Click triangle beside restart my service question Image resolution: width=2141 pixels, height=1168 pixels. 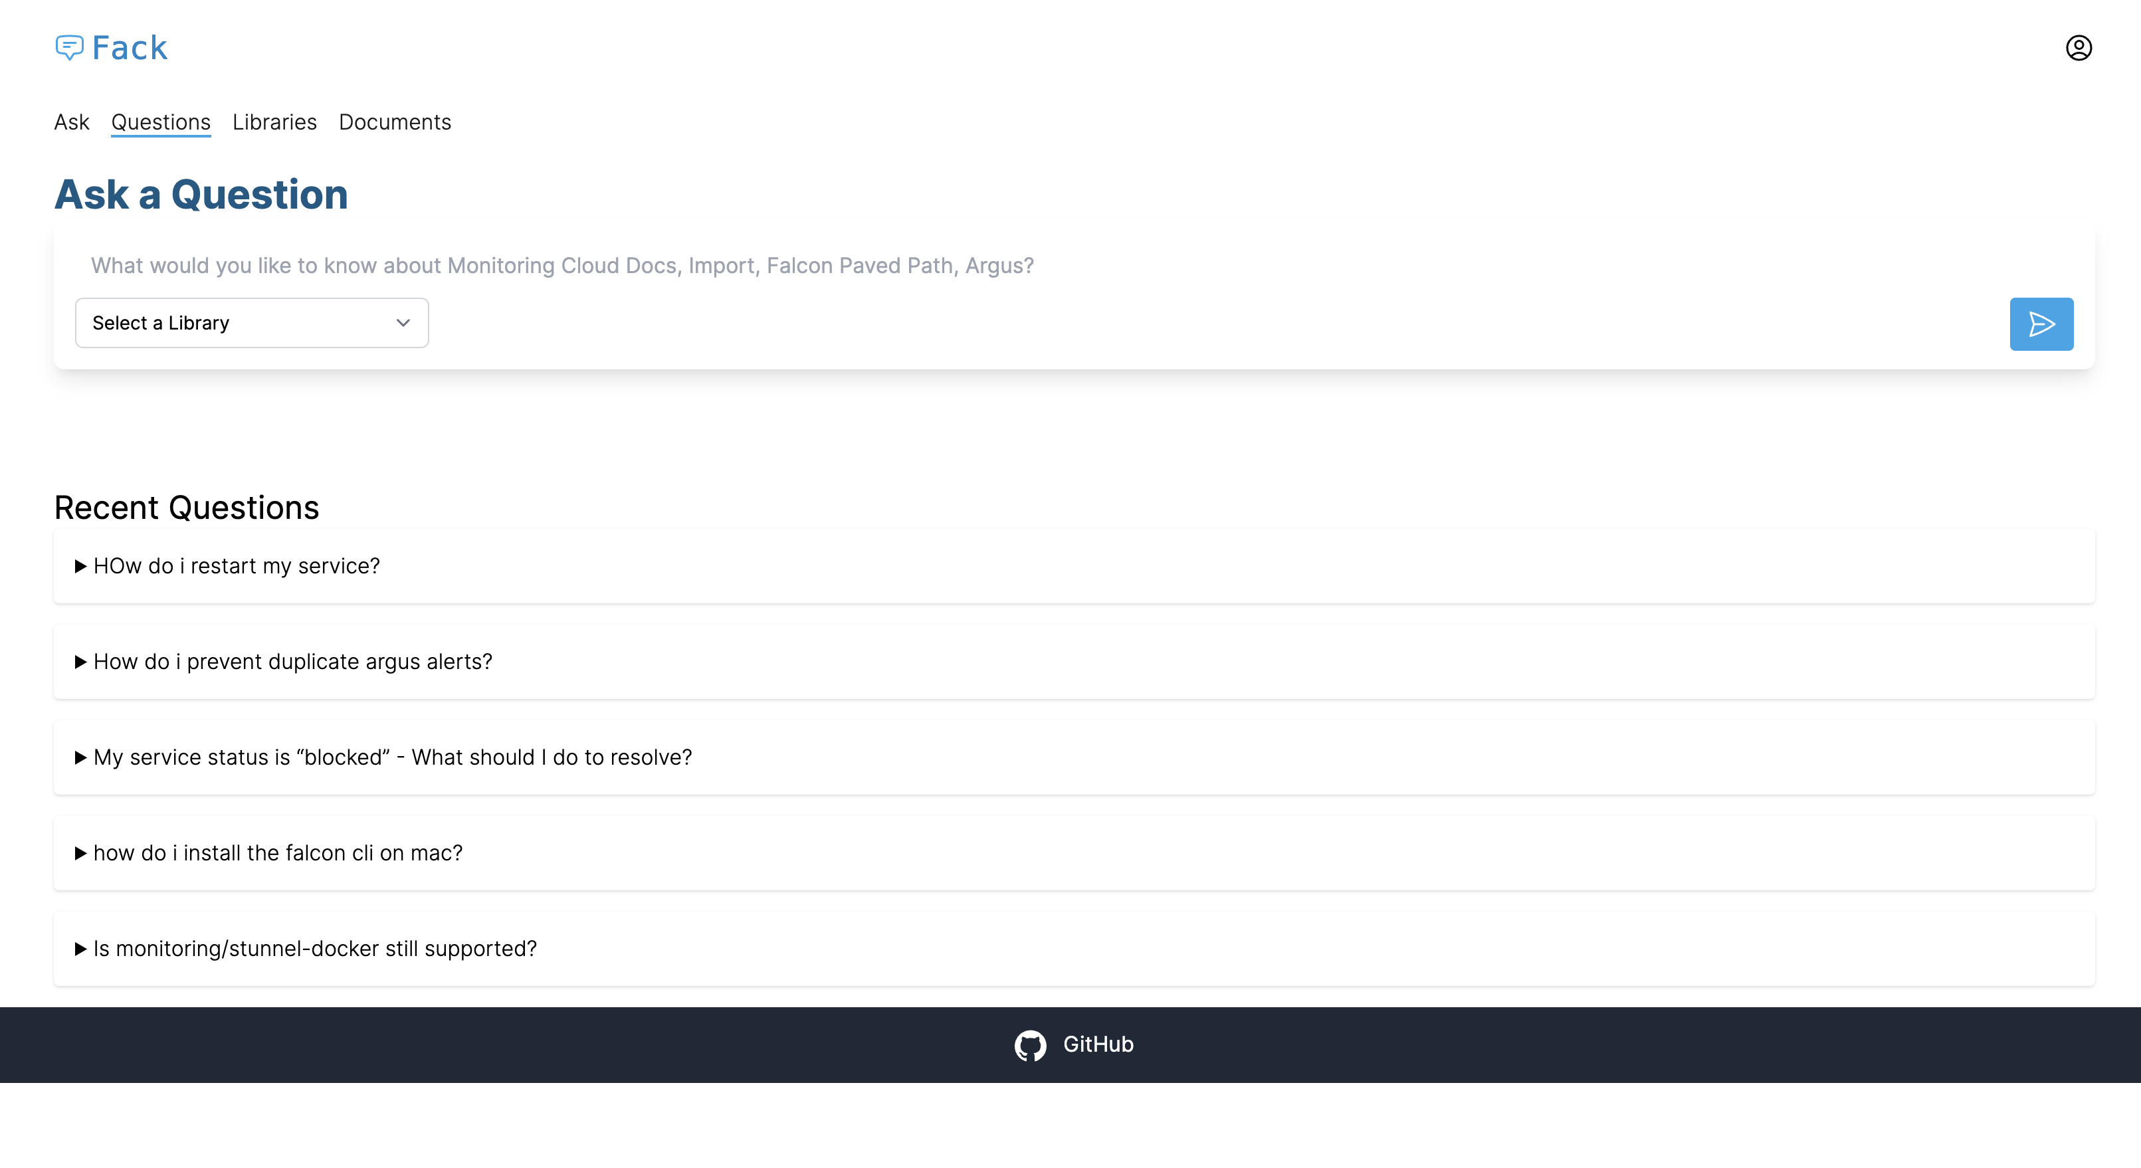tap(80, 567)
